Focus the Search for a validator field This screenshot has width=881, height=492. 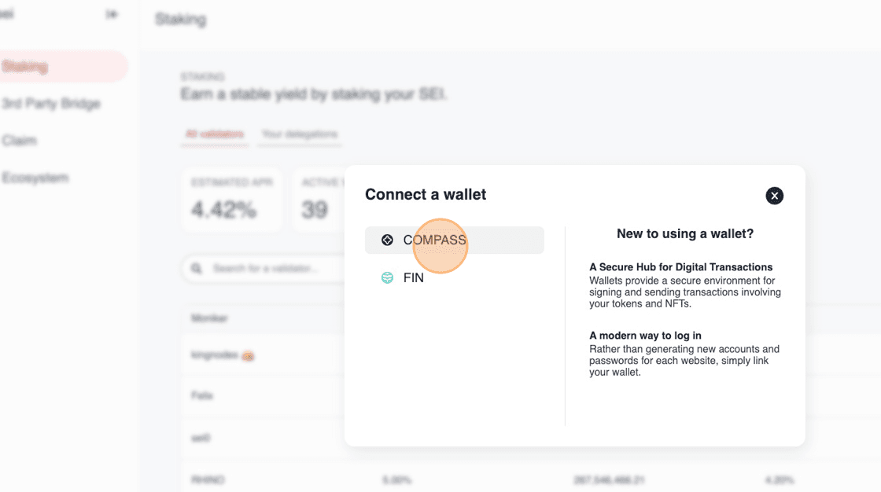tap(267, 269)
